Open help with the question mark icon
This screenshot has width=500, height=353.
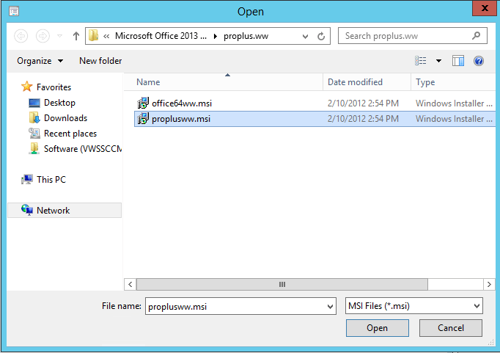[479, 61]
